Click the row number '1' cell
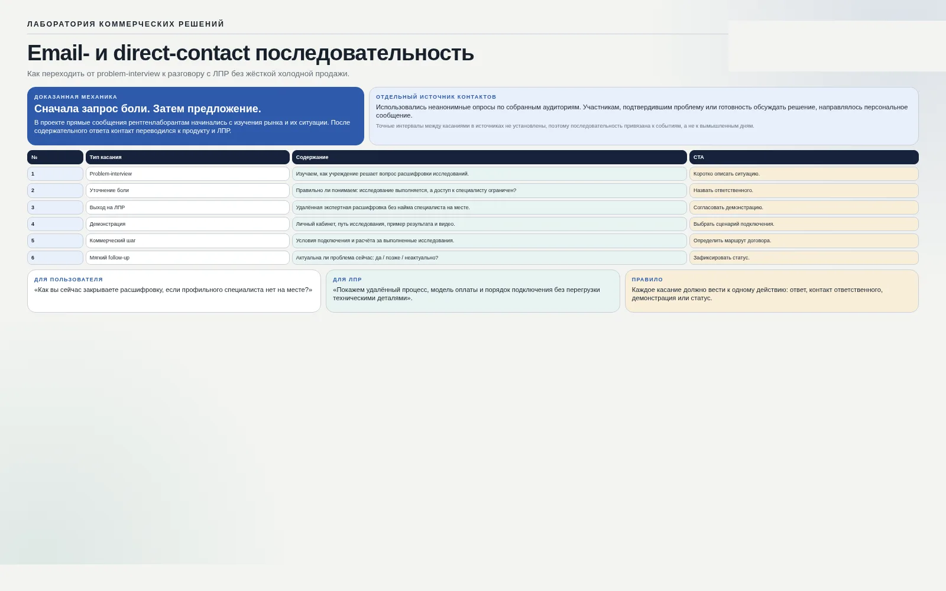The width and height of the screenshot is (946, 591). [x=55, y=174]
